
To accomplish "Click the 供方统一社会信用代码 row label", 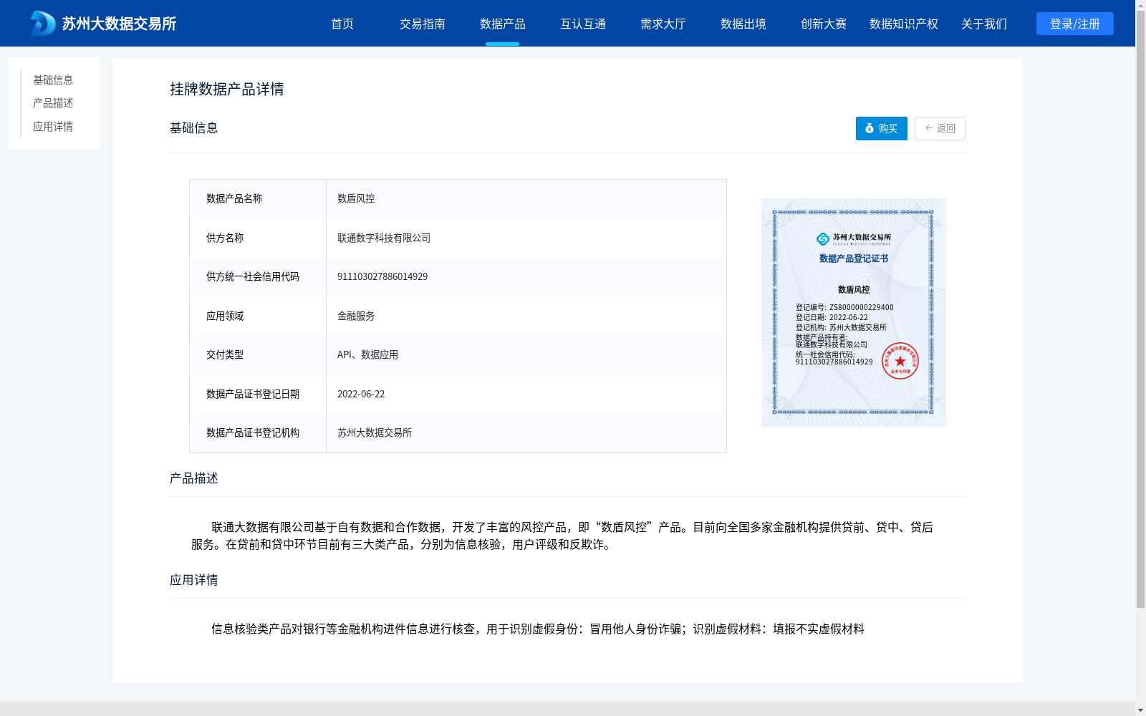I will [x=253, y=277].
